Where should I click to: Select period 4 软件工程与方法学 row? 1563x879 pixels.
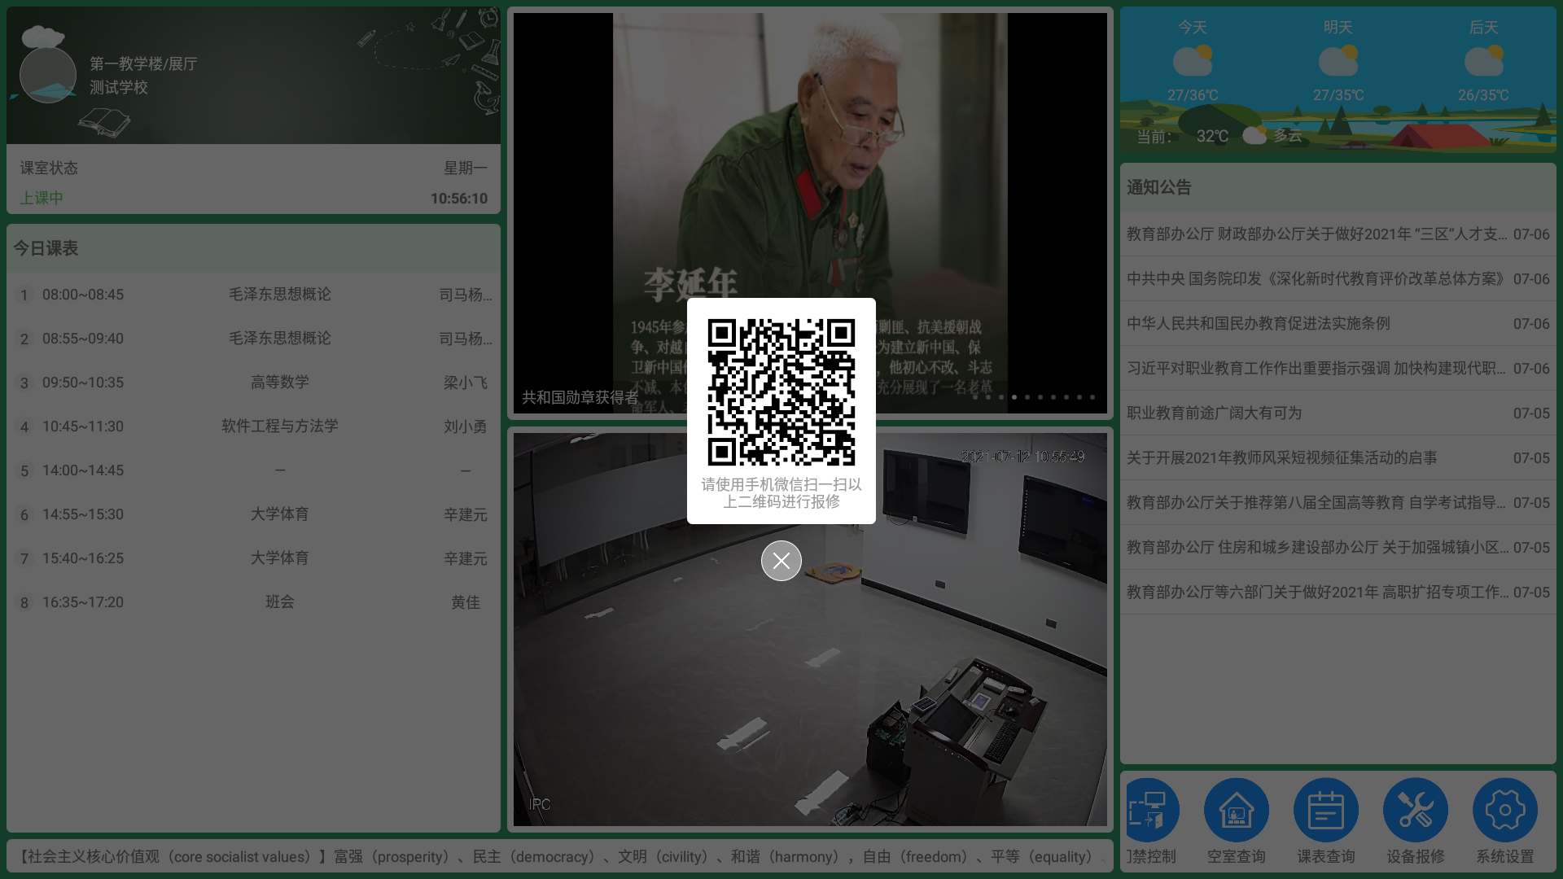253,426
